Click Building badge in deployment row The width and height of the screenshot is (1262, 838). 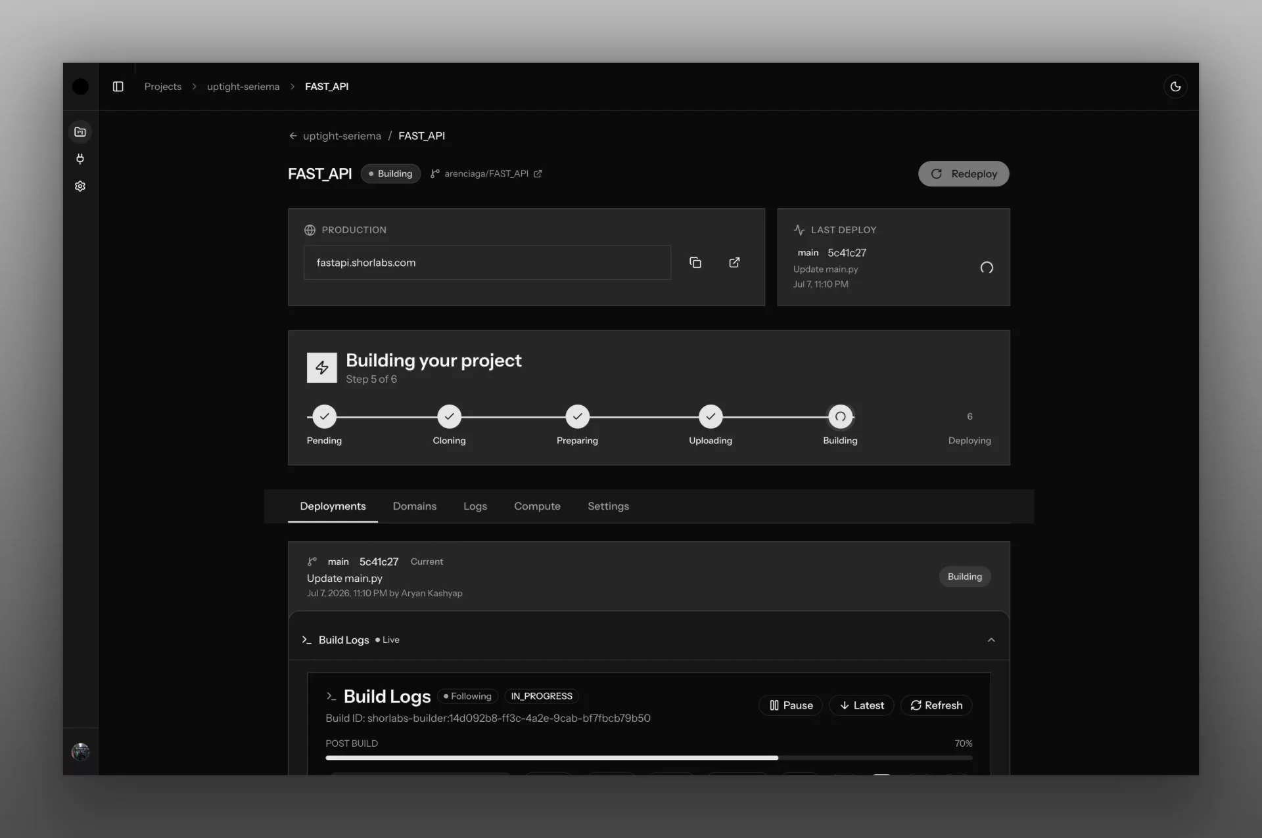point(965,577)
